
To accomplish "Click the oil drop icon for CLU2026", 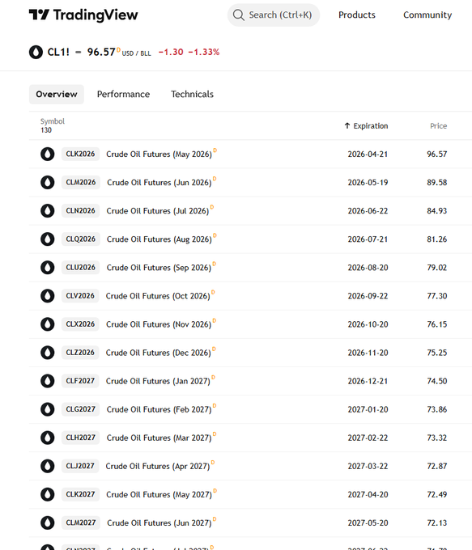I will click(48, 268).
